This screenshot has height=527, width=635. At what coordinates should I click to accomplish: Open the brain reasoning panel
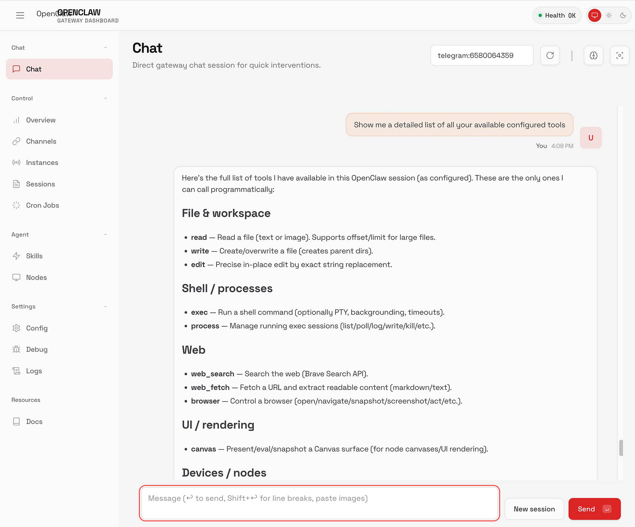coord(593,55)
